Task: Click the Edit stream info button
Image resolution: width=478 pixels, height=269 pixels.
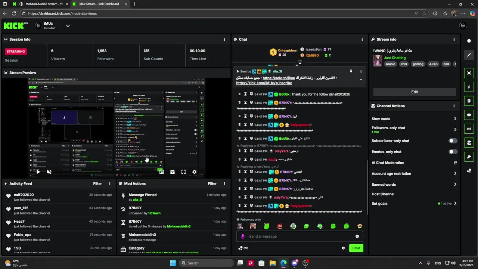Action: pos(415,92)
